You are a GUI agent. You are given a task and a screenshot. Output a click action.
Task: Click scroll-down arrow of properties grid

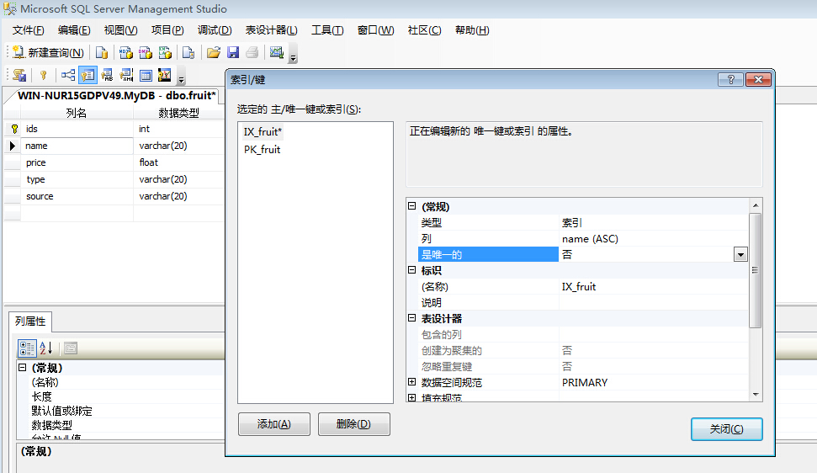tap(756, 395)
